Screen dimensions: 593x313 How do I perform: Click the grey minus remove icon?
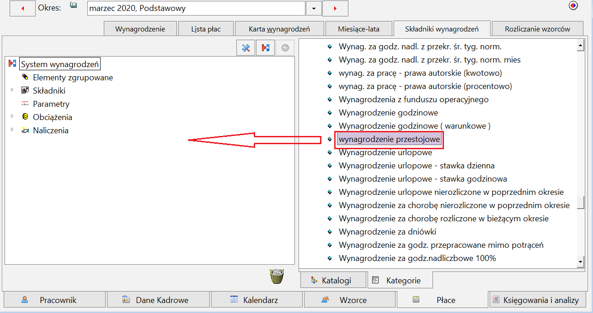(x=285, y=48)
